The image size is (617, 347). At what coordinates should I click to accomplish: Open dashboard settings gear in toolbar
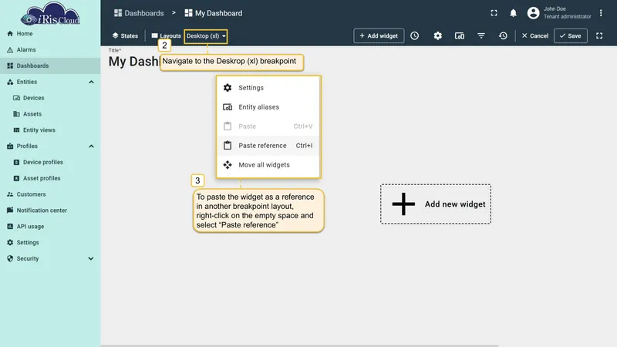(x=437, y=35)
